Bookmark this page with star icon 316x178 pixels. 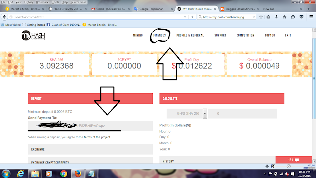pyautogui.click(x=261, y=17)
